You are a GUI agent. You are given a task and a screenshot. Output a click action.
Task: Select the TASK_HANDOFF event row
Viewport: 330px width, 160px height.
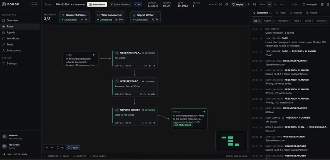290,53
